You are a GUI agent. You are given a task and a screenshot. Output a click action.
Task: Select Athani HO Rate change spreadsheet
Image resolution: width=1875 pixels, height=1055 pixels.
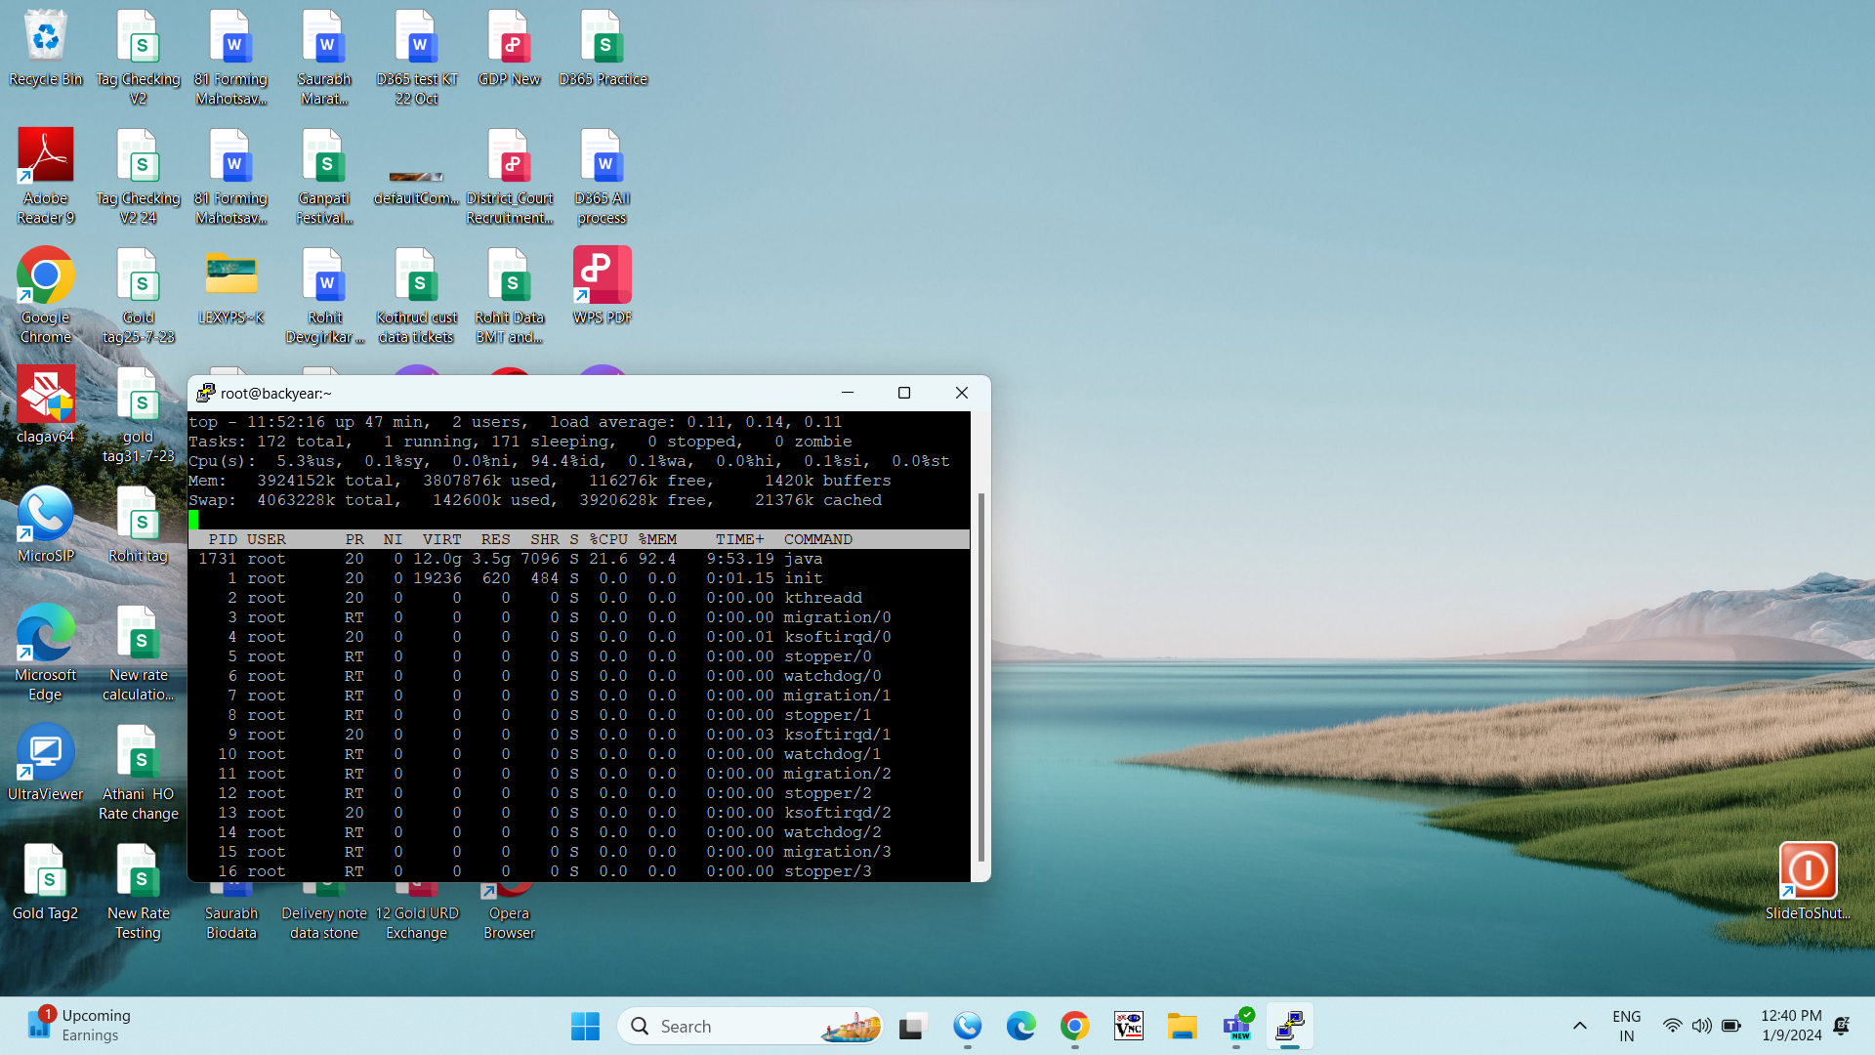pyautogui.click(x=139, y=773)
